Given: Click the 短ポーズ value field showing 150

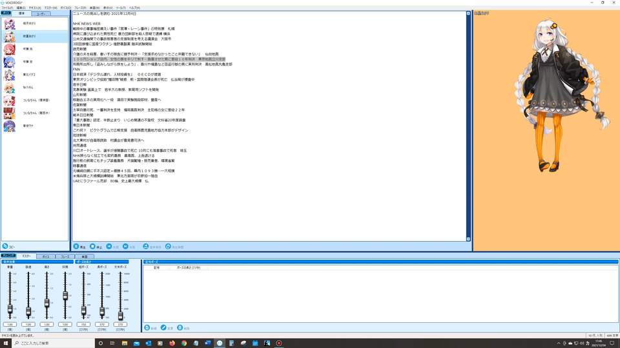Looking at the screenshot, I should [83, 324].
